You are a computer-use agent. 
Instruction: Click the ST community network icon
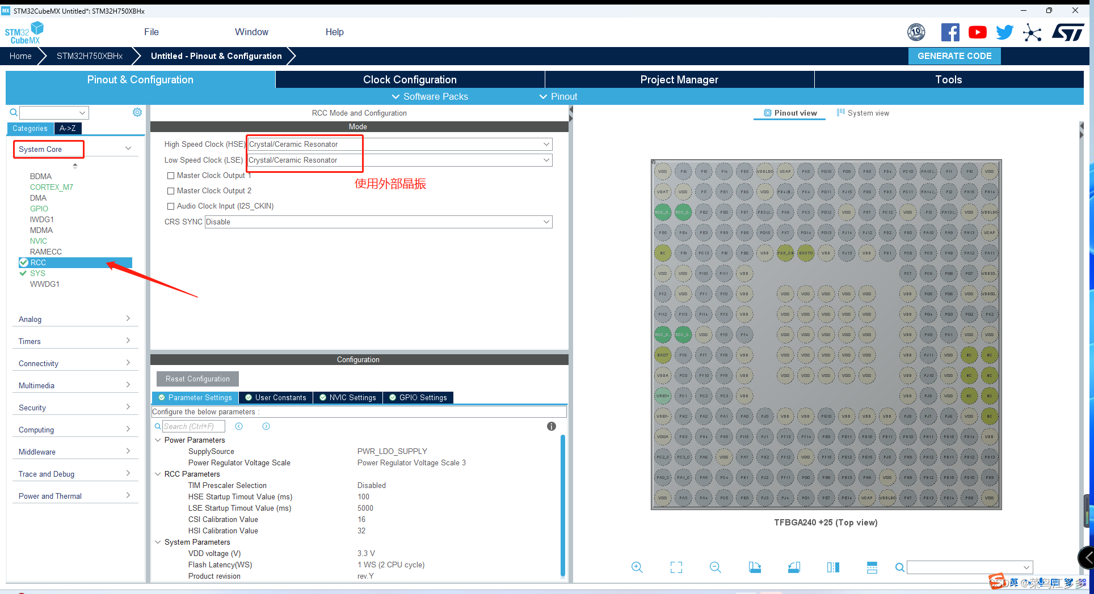tap(1032, 32)
